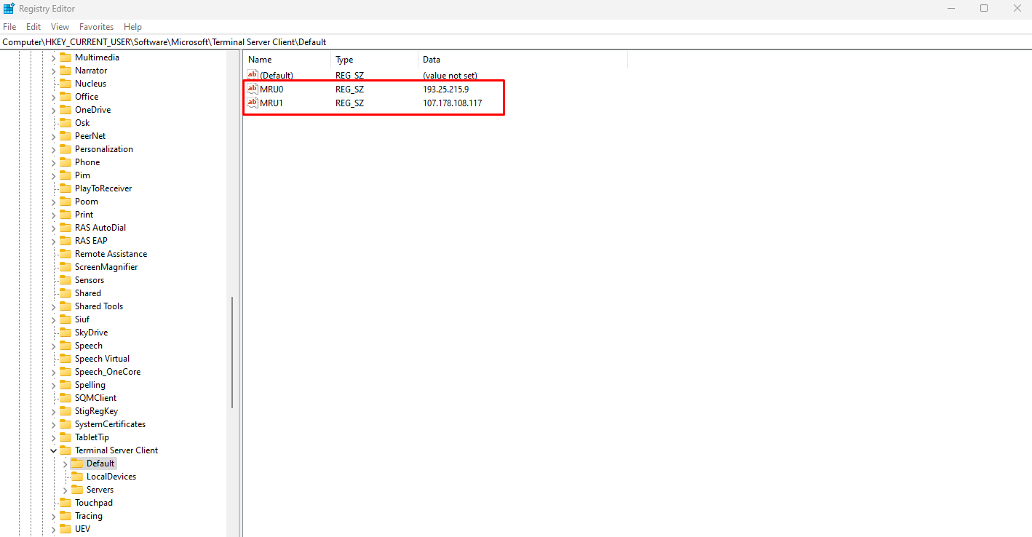Select the Speech Virtual key
This screenshot has width=1032, height=537.
[102, 359]
